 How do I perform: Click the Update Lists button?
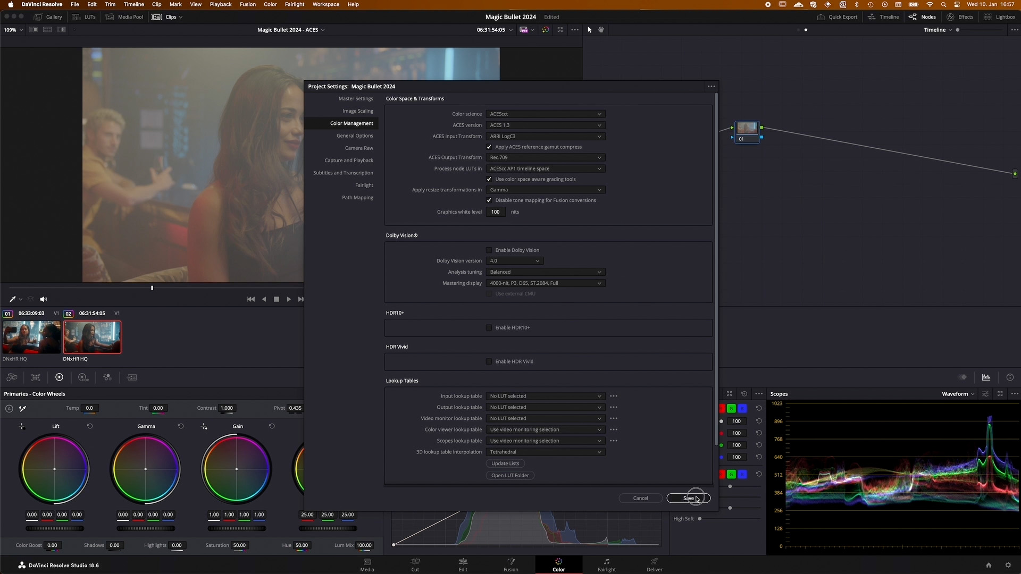coord(505,464)
